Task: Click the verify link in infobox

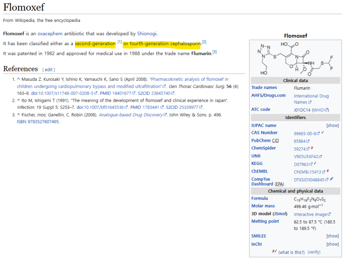Action: point(314,252)
